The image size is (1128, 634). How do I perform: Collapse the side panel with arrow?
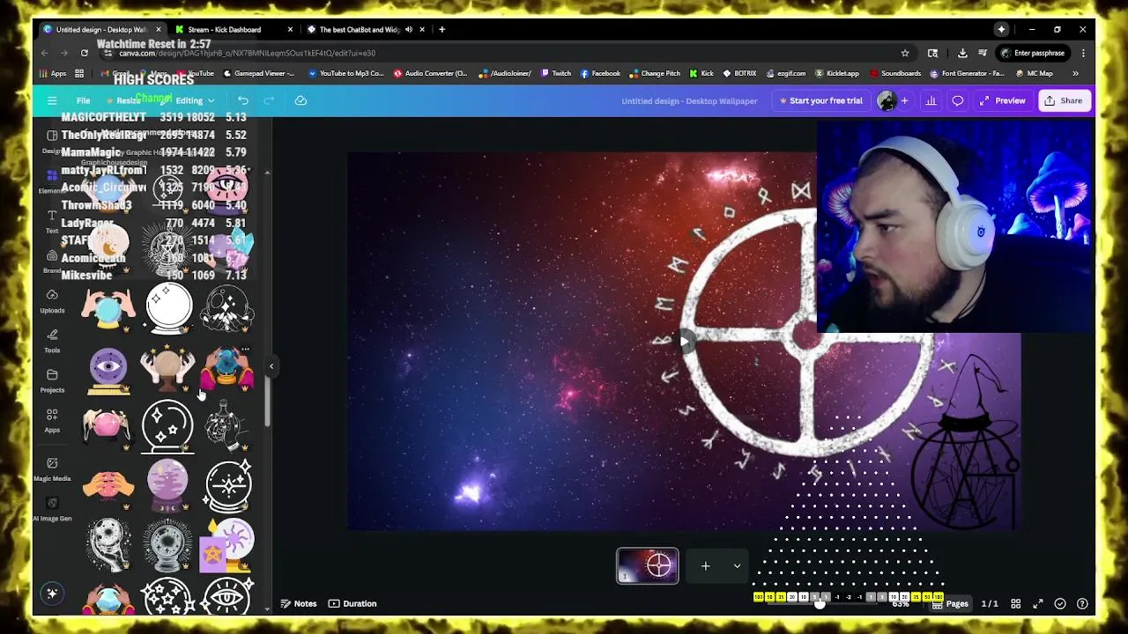tap(271, 365)
